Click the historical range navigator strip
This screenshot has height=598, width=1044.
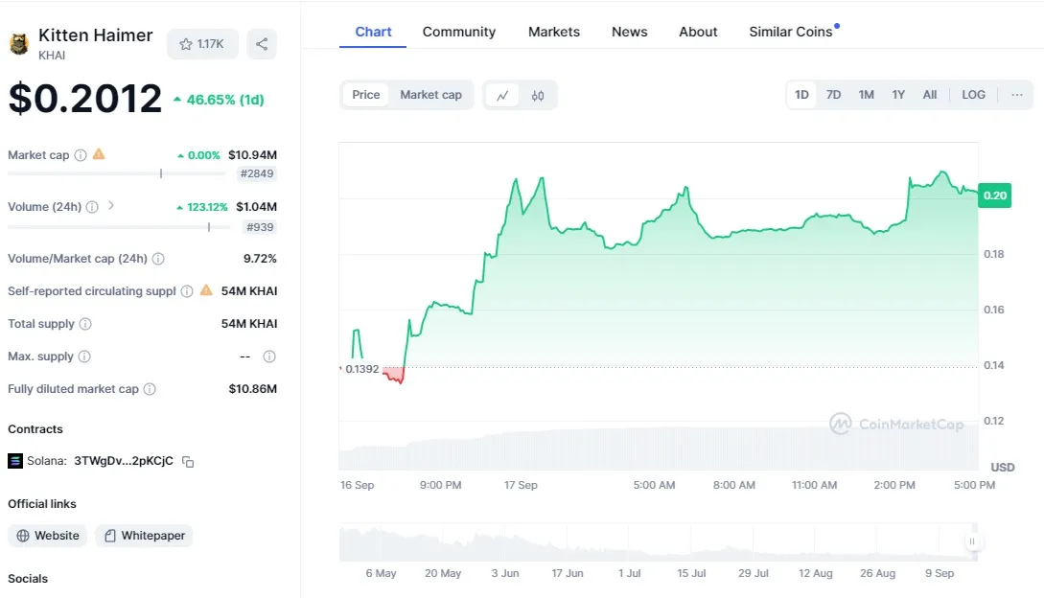click(x=659, y=542)
